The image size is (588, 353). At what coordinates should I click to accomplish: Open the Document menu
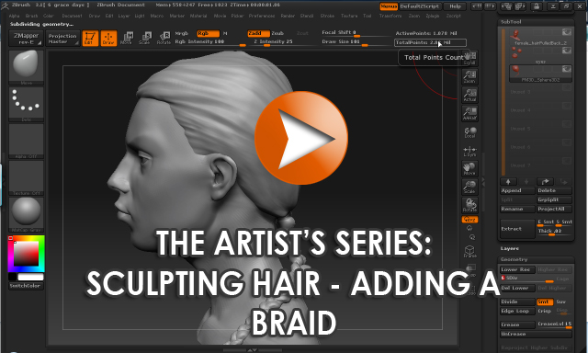pos(72,16)
